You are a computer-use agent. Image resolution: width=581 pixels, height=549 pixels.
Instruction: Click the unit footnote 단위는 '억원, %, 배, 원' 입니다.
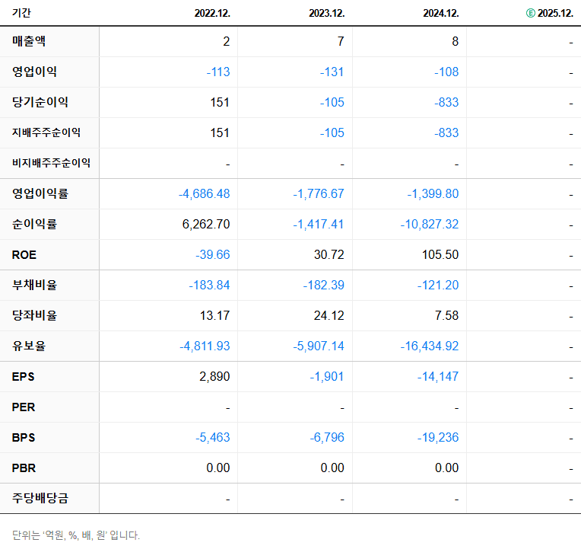click(76, 535)
